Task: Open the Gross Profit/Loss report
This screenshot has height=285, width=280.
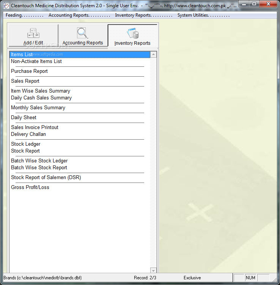Action: 30,187
